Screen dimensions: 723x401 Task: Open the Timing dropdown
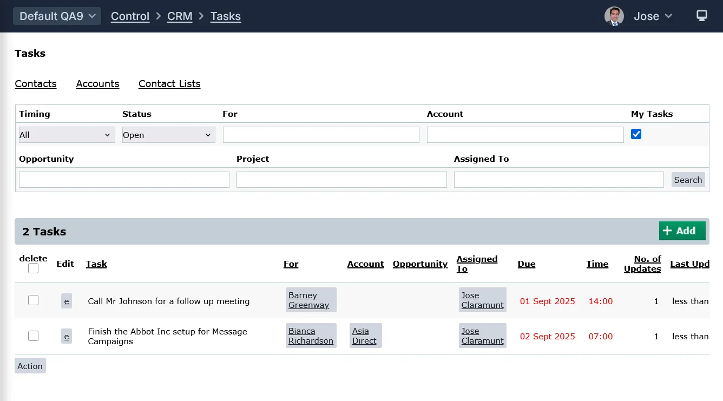[x=67, y=135]
